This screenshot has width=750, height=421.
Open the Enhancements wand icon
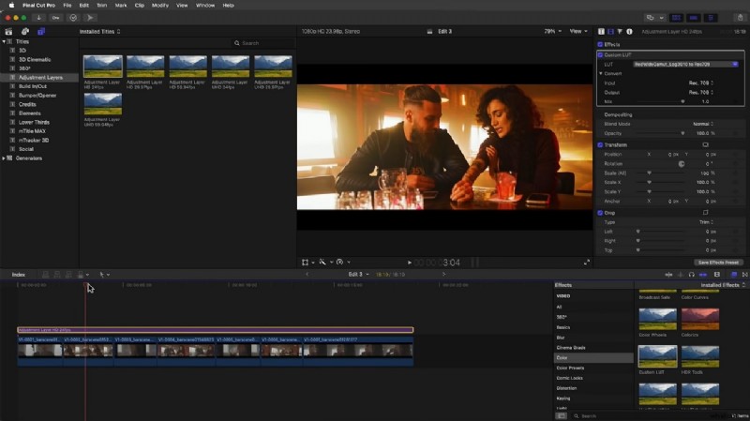click(x=322, y=263)
